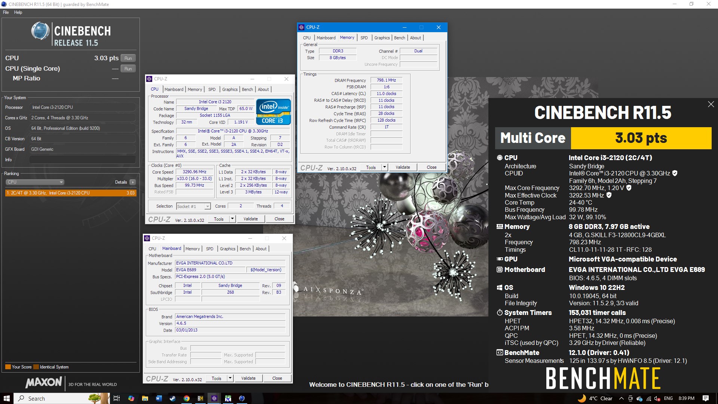Open SPD tab in CPU-Z memory window

364,38
